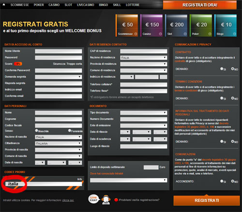This screenshot has height=212, width=242.
Task: Open info icon on Slot €200 bonus
Action: pyautogui.click(x=185, y=34)
